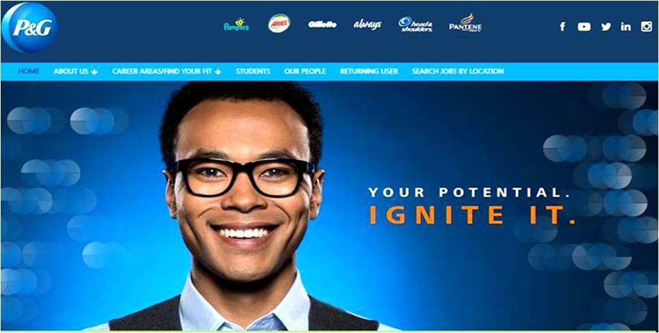Click the P&G logo
Viewport: 659px width, 333px height.
click(29, 28)
